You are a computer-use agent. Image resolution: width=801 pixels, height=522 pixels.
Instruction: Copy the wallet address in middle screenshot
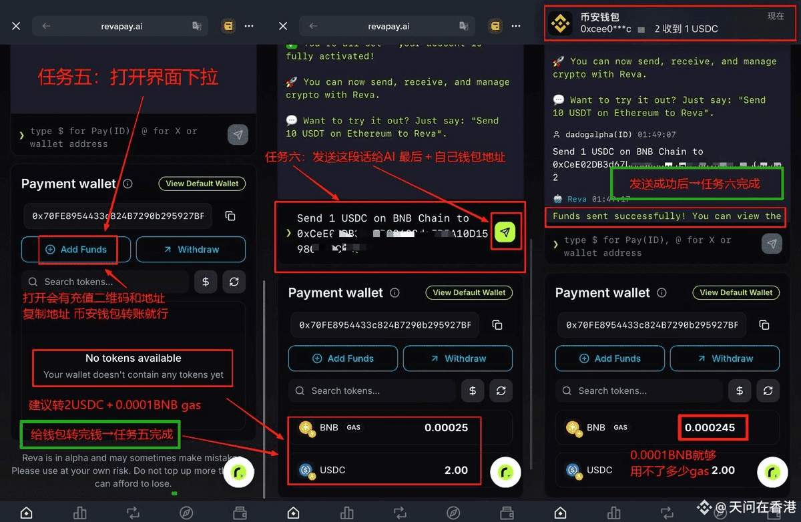pos(497,325)
